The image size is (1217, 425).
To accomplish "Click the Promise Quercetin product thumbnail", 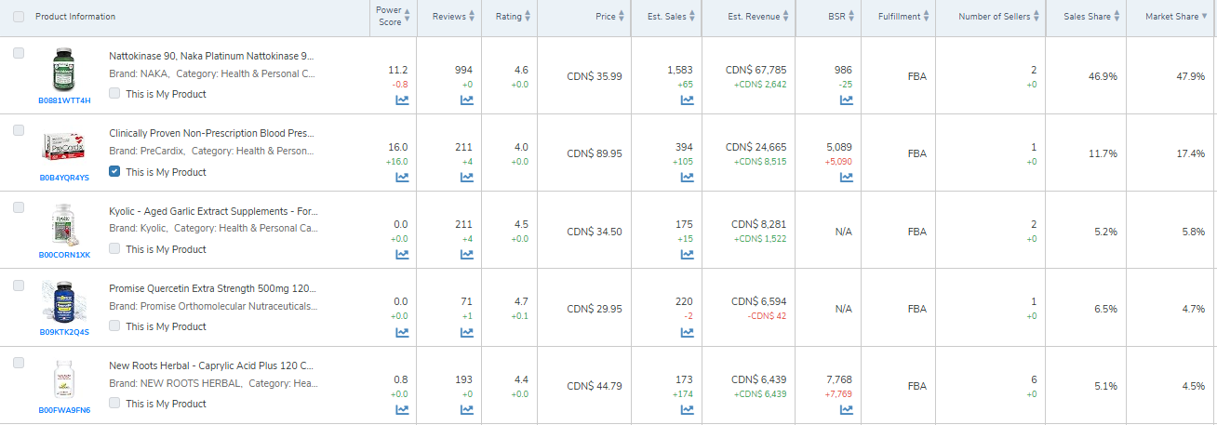I will point(63,301).
